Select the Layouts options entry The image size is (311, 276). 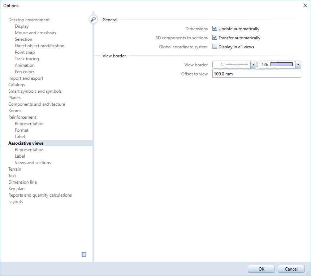pyautogui.click(x=16, y=202)
